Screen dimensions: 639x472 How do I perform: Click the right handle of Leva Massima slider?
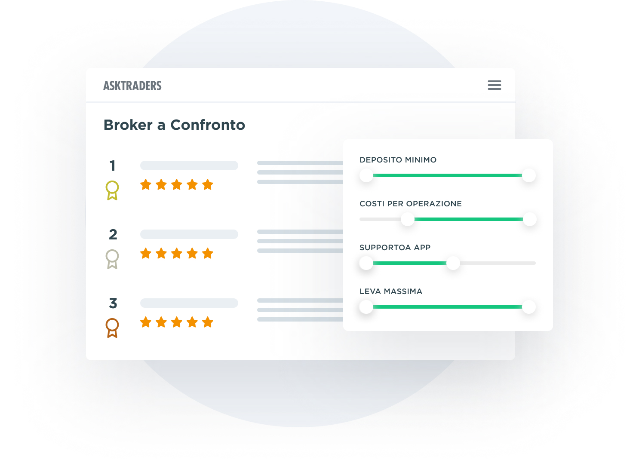pos(529,307)
